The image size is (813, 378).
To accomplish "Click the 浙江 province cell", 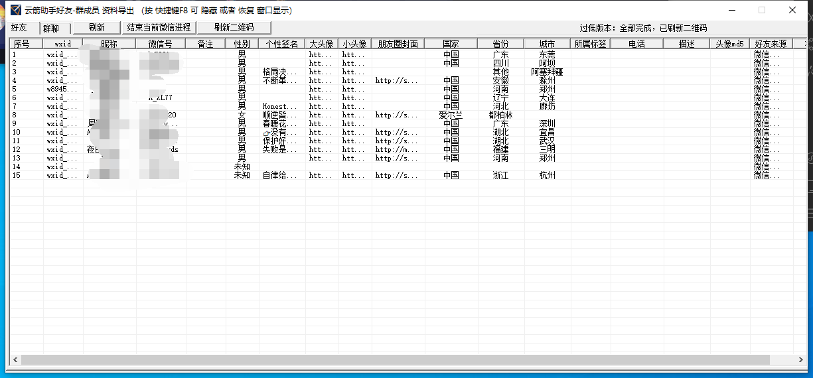I will click(x=500, y=175).
